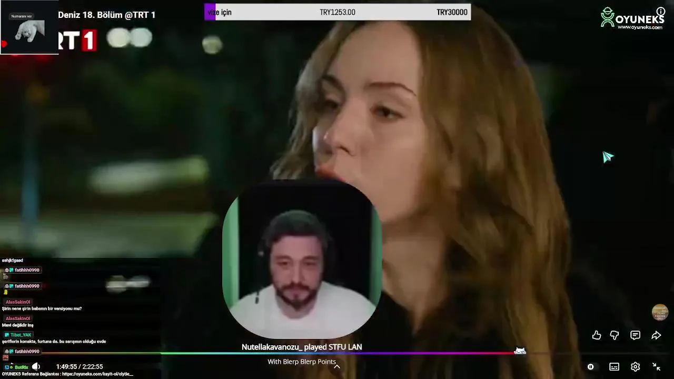This screenshot has width=674, height=379.
Task: Like the video with thumbs-up icon
Action: tap(597, 335)
